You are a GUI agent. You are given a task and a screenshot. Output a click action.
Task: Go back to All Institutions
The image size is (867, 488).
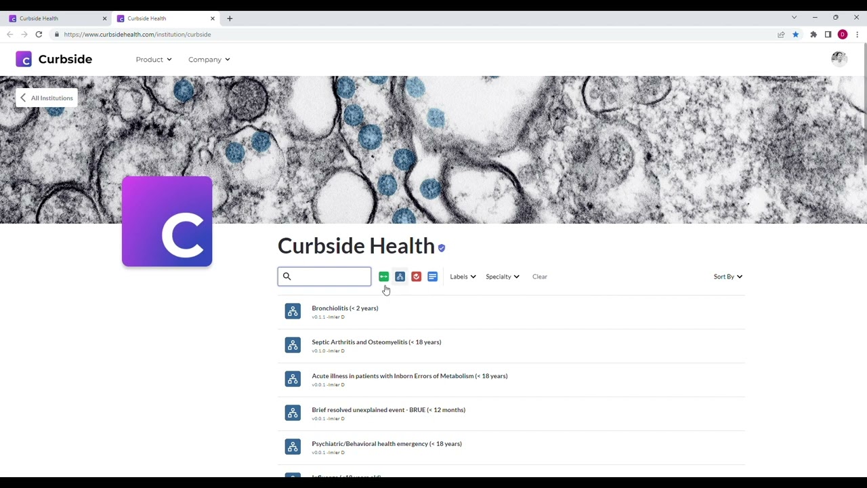pyautogui.click(x=47, y=98)
